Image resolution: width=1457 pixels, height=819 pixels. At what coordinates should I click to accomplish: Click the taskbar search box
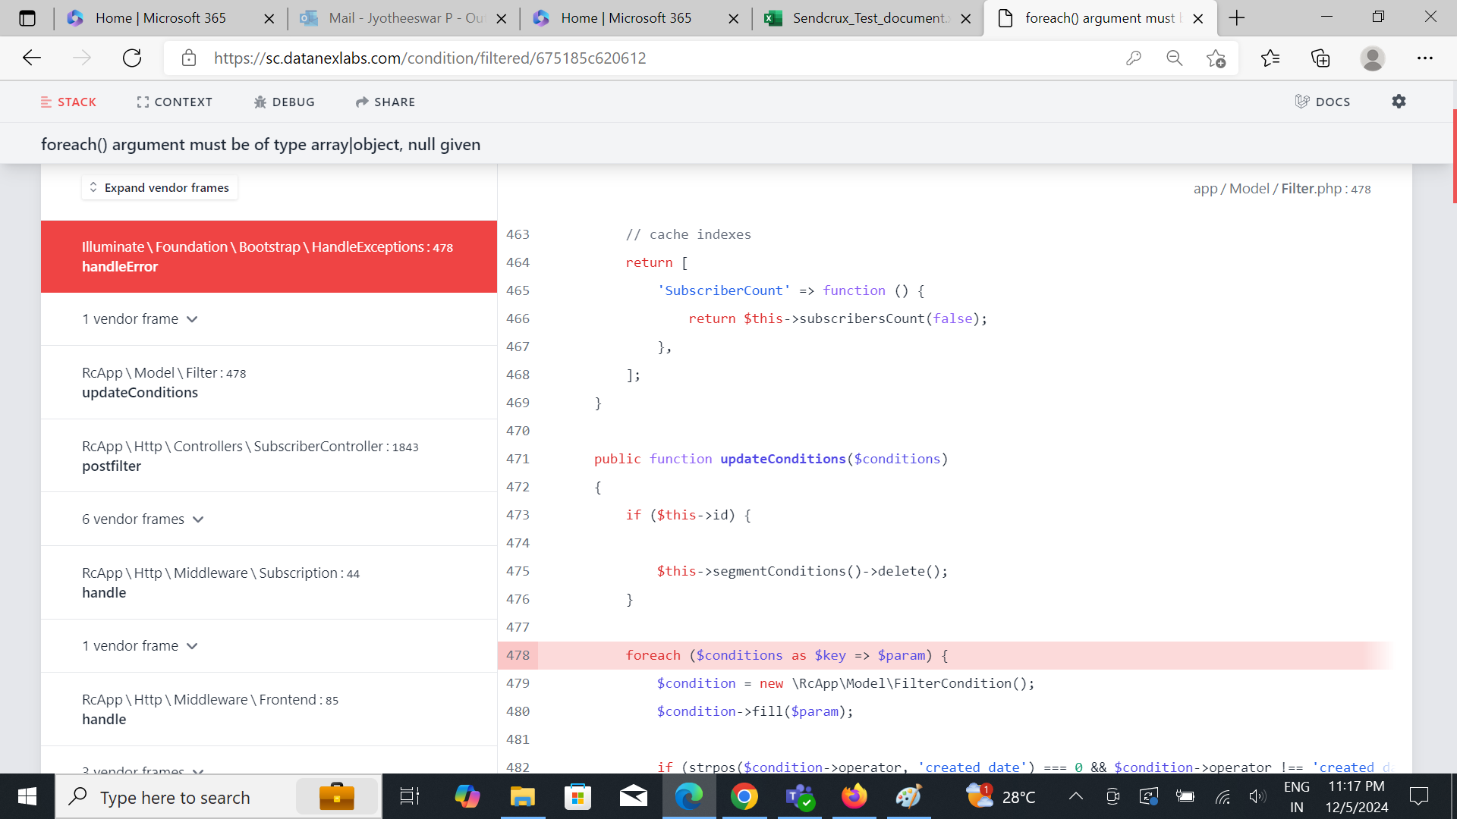point(219,797)
